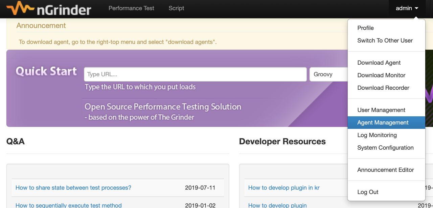Open the admin user dropdown
433x208 pixels.
(x=407, y=8)
